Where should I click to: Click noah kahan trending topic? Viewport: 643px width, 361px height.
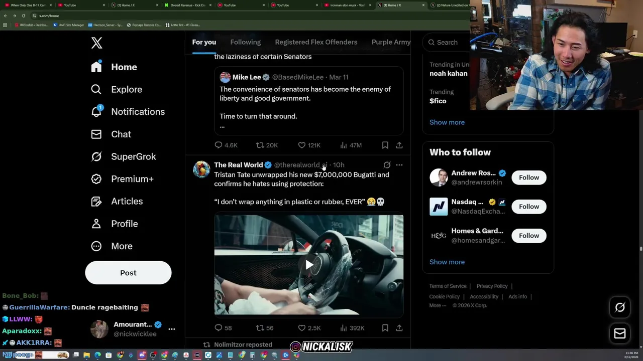[448, 73]
